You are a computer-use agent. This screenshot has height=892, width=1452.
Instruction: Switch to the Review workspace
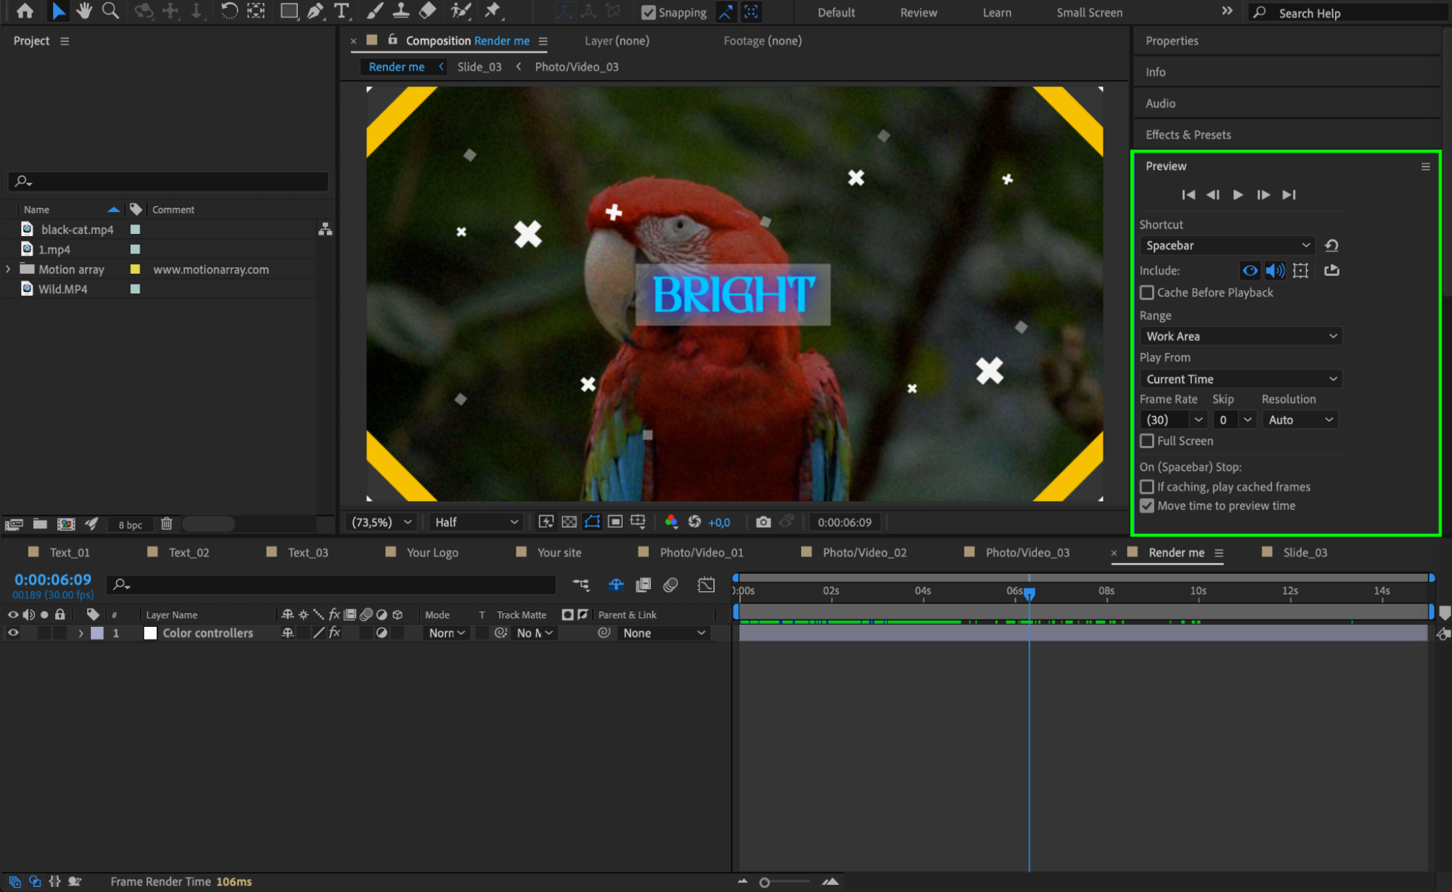[918, 12]
